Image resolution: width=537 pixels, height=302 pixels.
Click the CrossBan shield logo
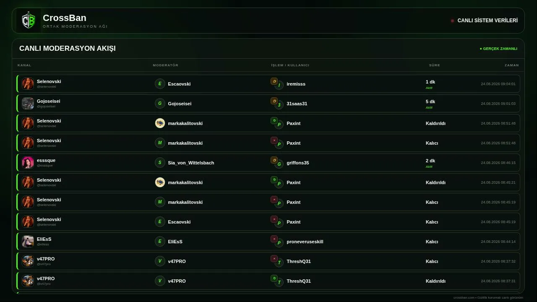point(29,21)
